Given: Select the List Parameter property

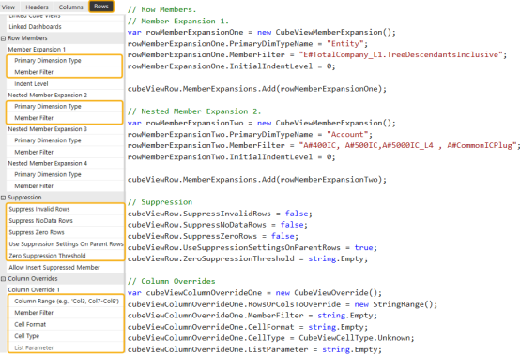Looking at the screenshot, I should pyautogui.click(x=66, y=347).
